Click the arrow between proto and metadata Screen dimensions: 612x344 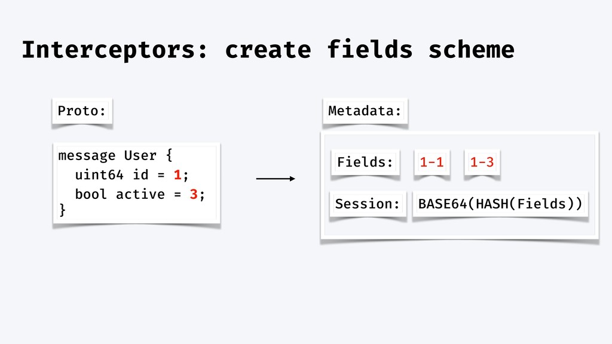click(x=276, y=179)
